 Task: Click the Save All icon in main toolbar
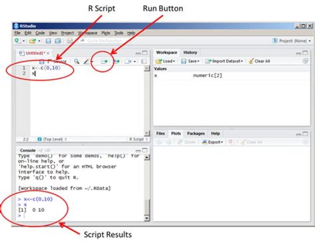point(58,41)
